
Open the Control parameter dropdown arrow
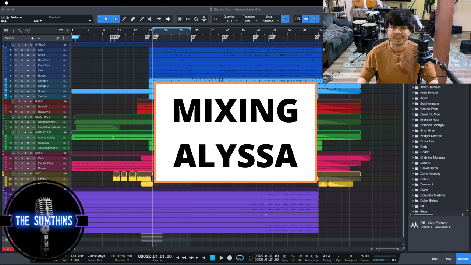coord(90,21)
